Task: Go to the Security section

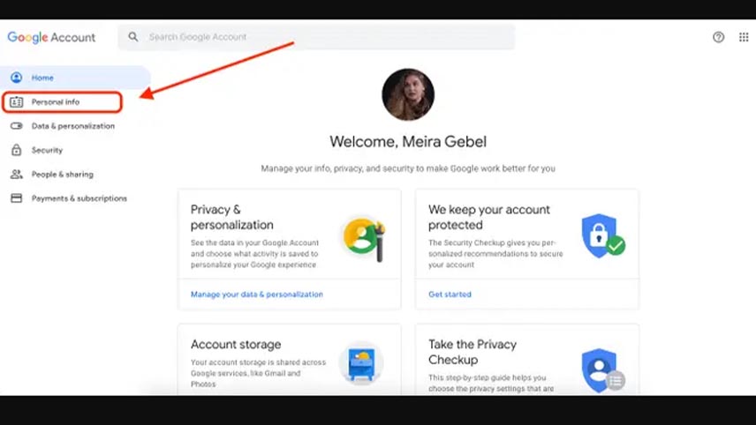Action: click(48, 150)
